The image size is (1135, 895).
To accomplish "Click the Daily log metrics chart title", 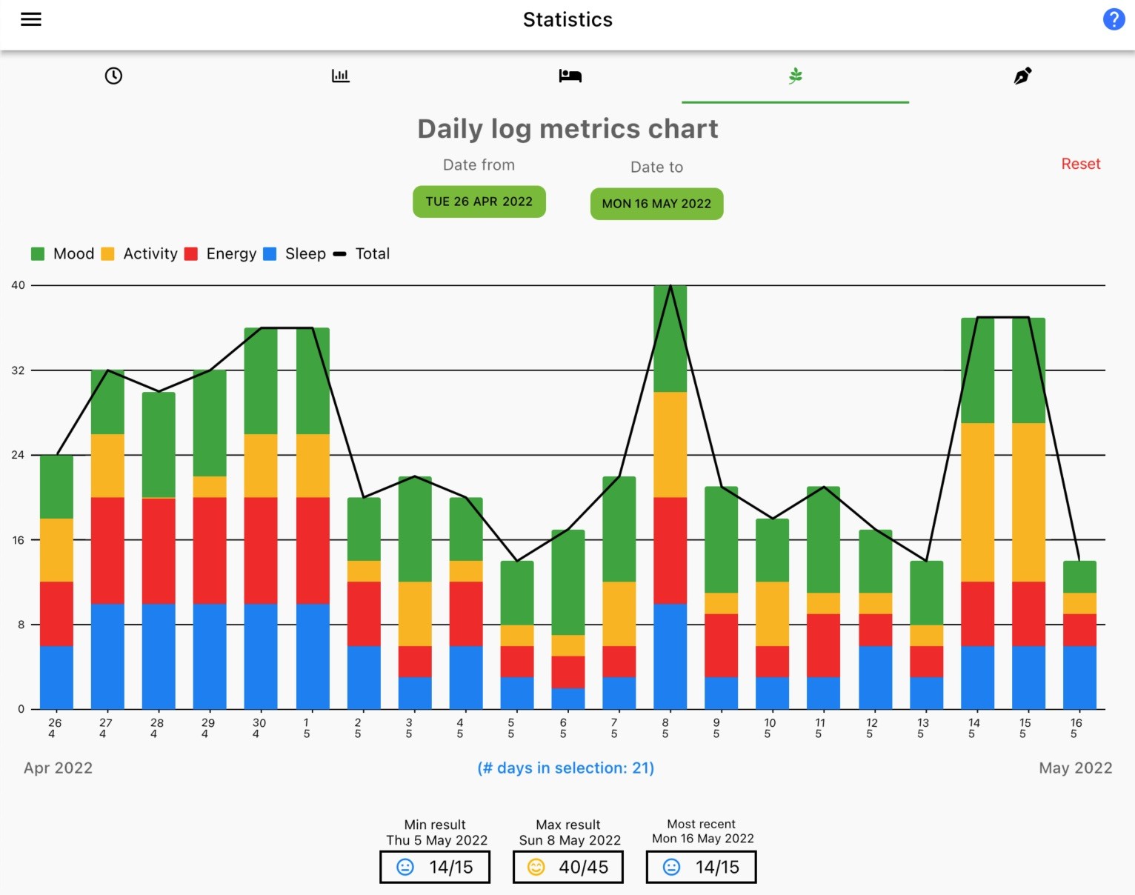I will (x=567, y=129).
